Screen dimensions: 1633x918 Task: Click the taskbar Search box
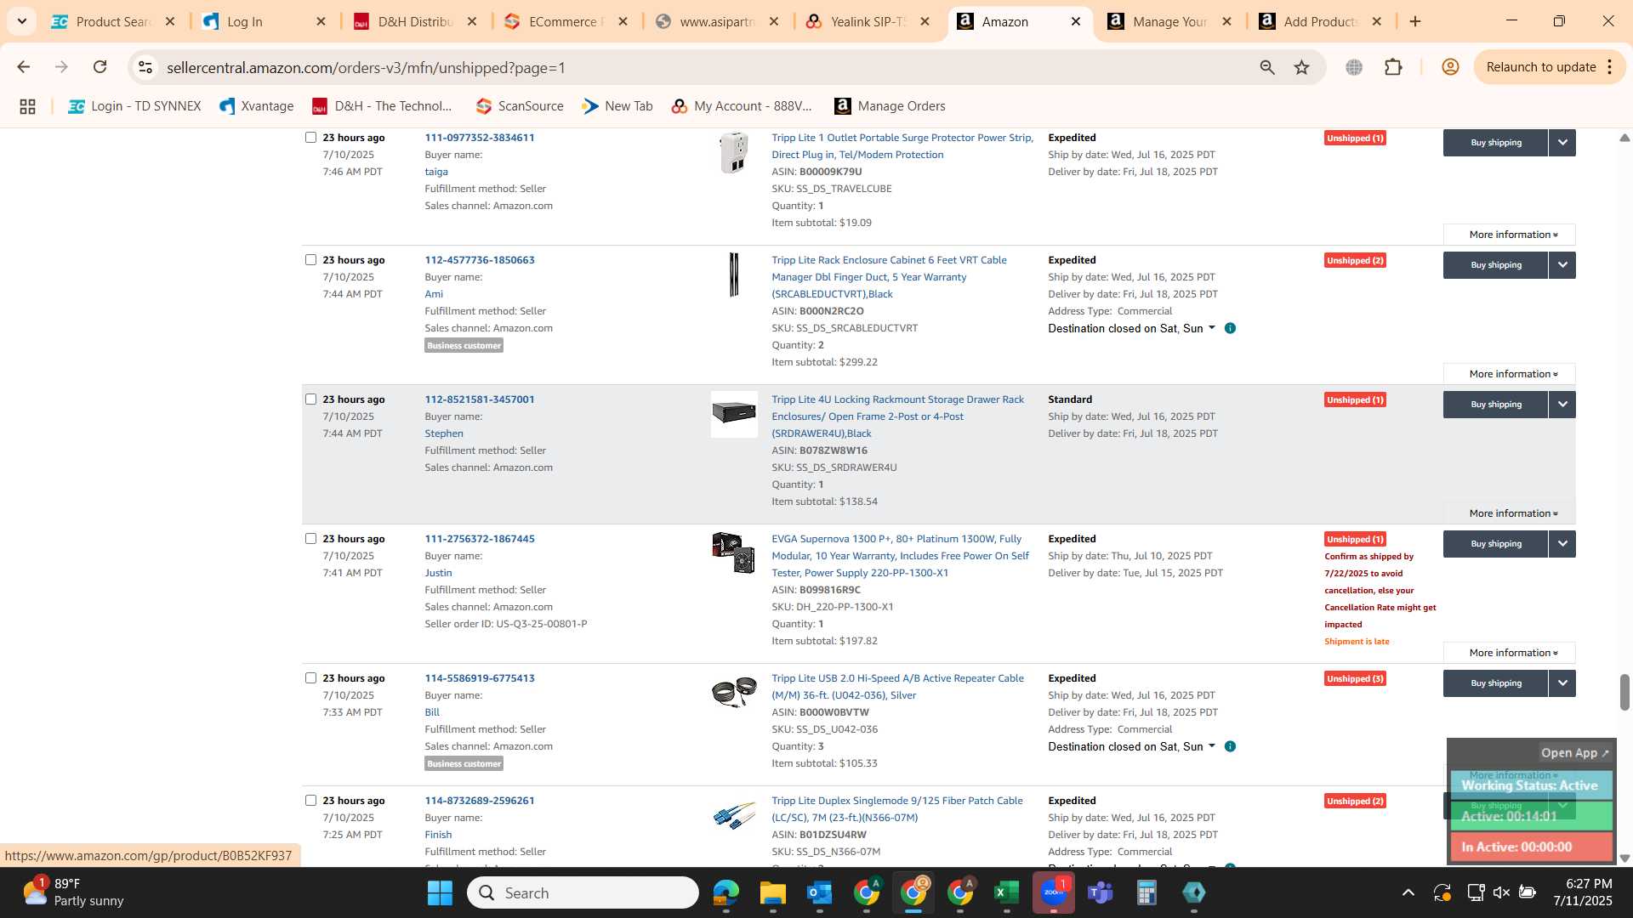(583, 892)
